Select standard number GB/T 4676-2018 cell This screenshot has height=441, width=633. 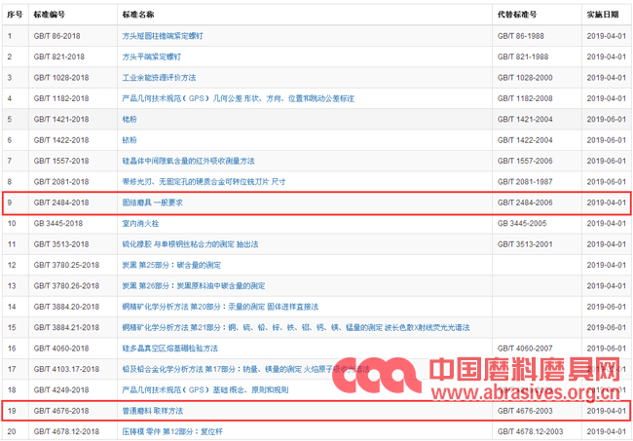coord(61,412)
